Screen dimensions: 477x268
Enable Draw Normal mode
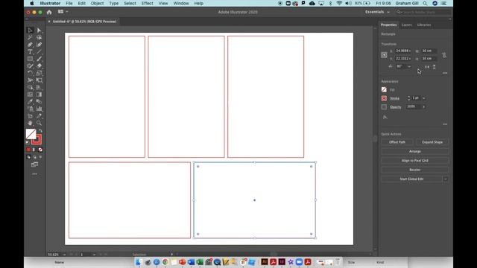(28, 157)
